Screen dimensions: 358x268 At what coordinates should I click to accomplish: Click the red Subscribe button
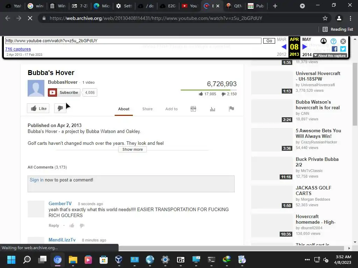coord(64,92)
